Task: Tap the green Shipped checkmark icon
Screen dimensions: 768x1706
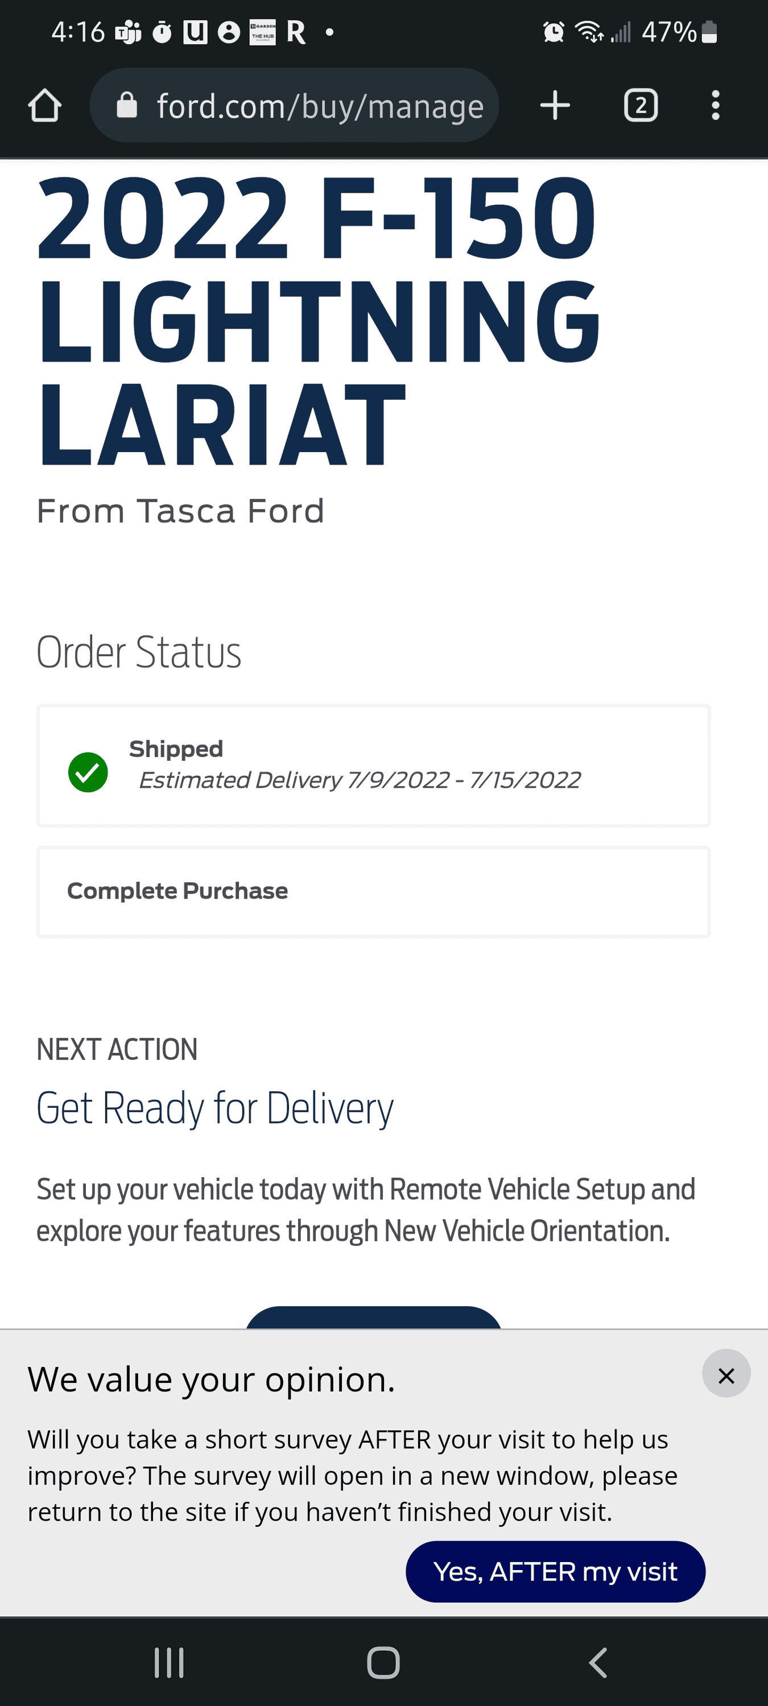Action: (x=88, y=772)
